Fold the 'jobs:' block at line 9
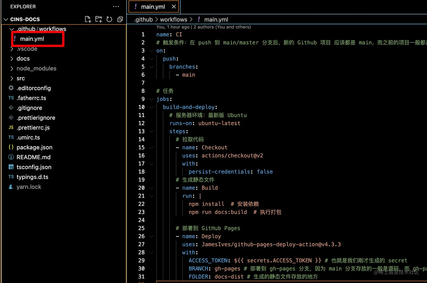Viewport: 427px width, 283px height. tap(151, 99)
